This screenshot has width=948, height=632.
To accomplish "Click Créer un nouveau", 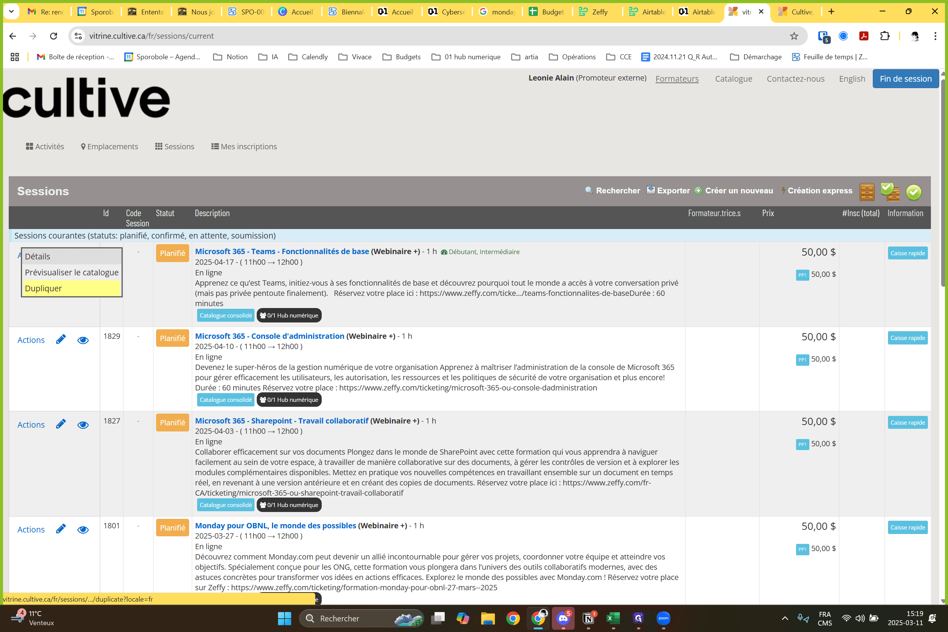I will tap(734, 191).
